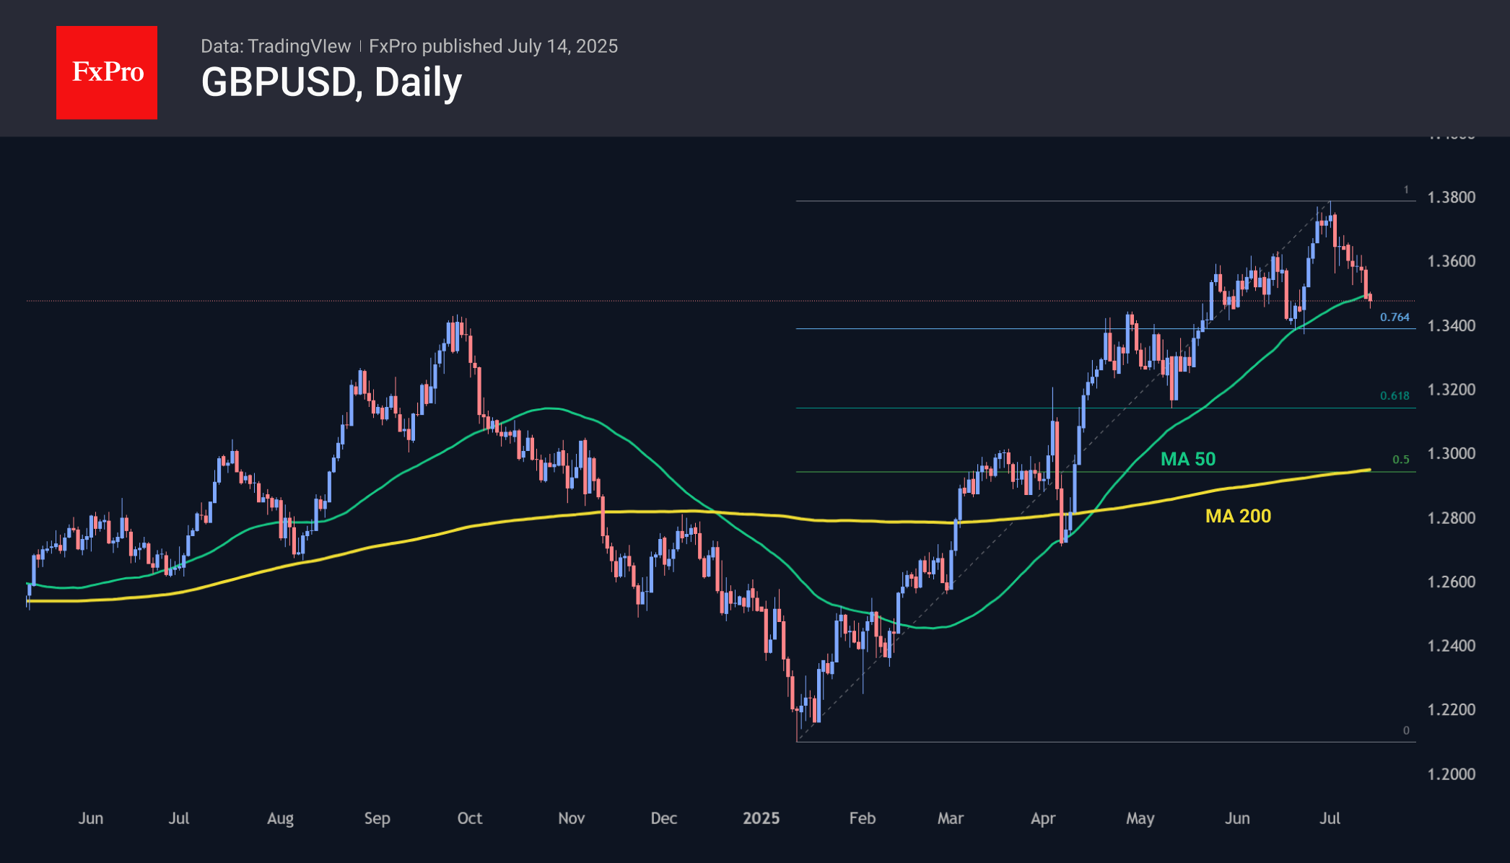Viewport: 1510px width, 863px height.
Task: Click the Fibonacci level 0 line label
Action: click(1405, 730)
